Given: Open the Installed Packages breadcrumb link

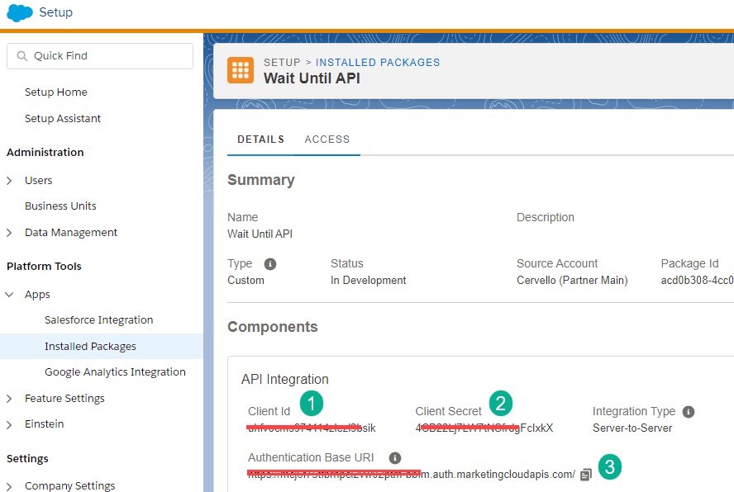Looking at the screenshot, I should pyautogui.click(x=378, y=63).
